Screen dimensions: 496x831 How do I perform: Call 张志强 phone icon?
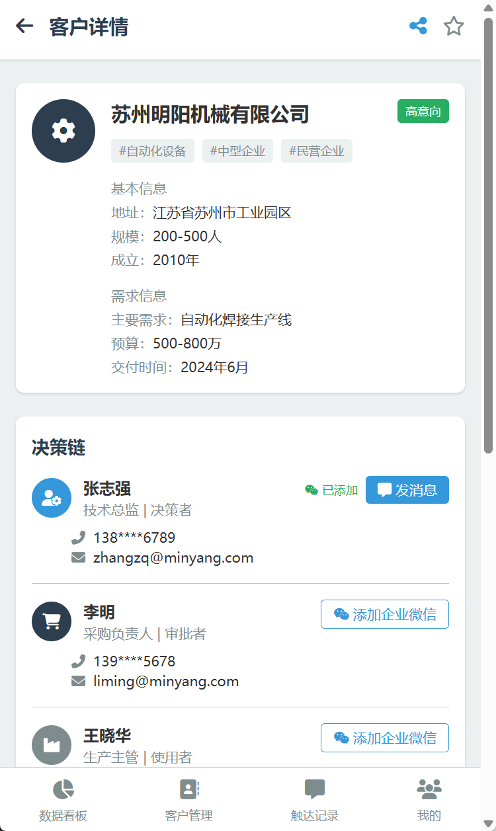[79, 537]
